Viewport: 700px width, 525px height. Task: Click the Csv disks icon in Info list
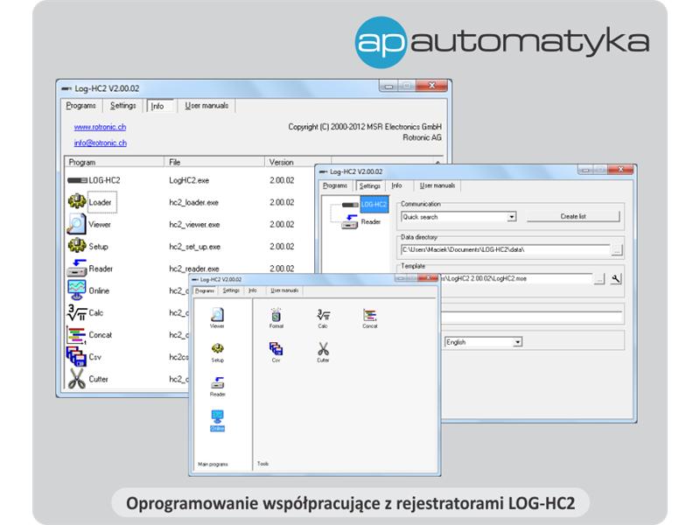(76, 357)
